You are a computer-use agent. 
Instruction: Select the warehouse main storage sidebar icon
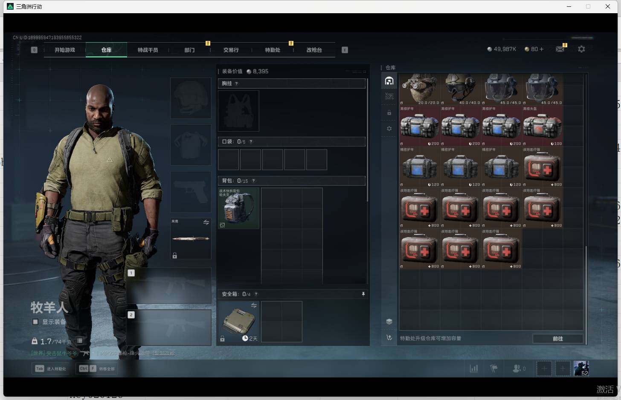click(389, 81)
